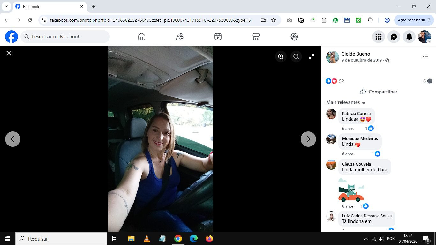Click the Compartilhar button
Viewport: 436px width, 245px height.
point(379,92)
